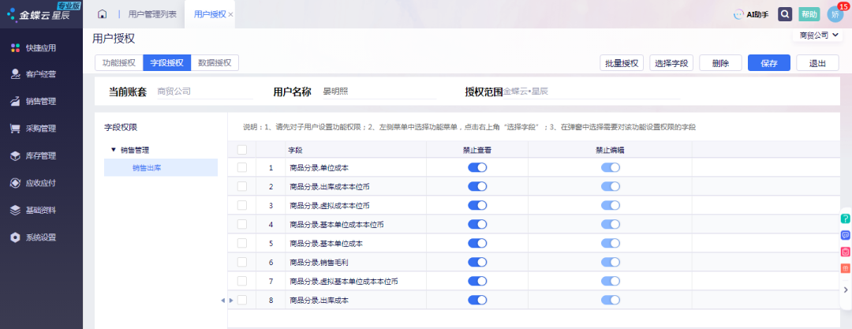Open 销售管理 in the sidebar
Viewport: 852px width, 329px height.
[41, 102]
